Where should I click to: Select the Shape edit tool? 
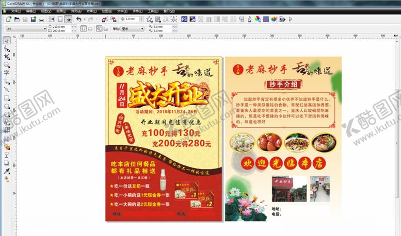pyautogui.click(x=7, y=48)
